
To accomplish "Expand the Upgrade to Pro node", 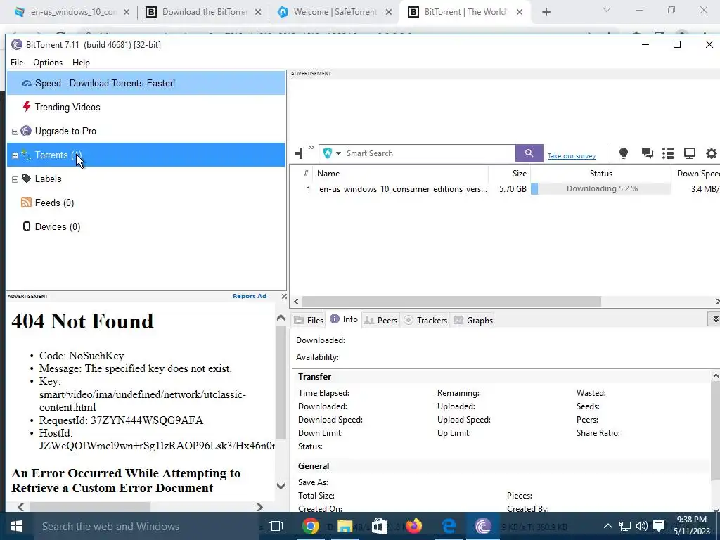I will coord(15,131).
